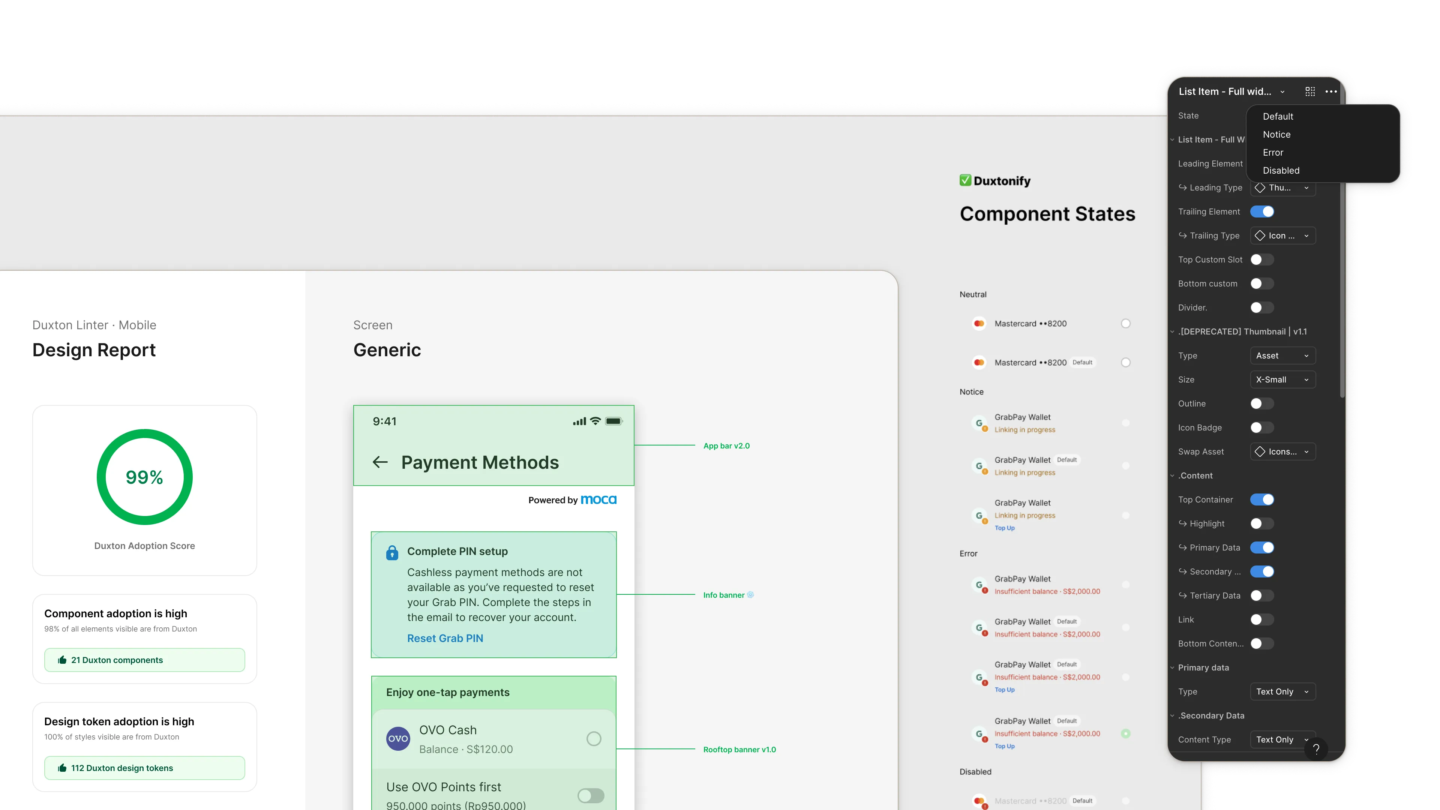Open the three-dots more options menu

1331,91
